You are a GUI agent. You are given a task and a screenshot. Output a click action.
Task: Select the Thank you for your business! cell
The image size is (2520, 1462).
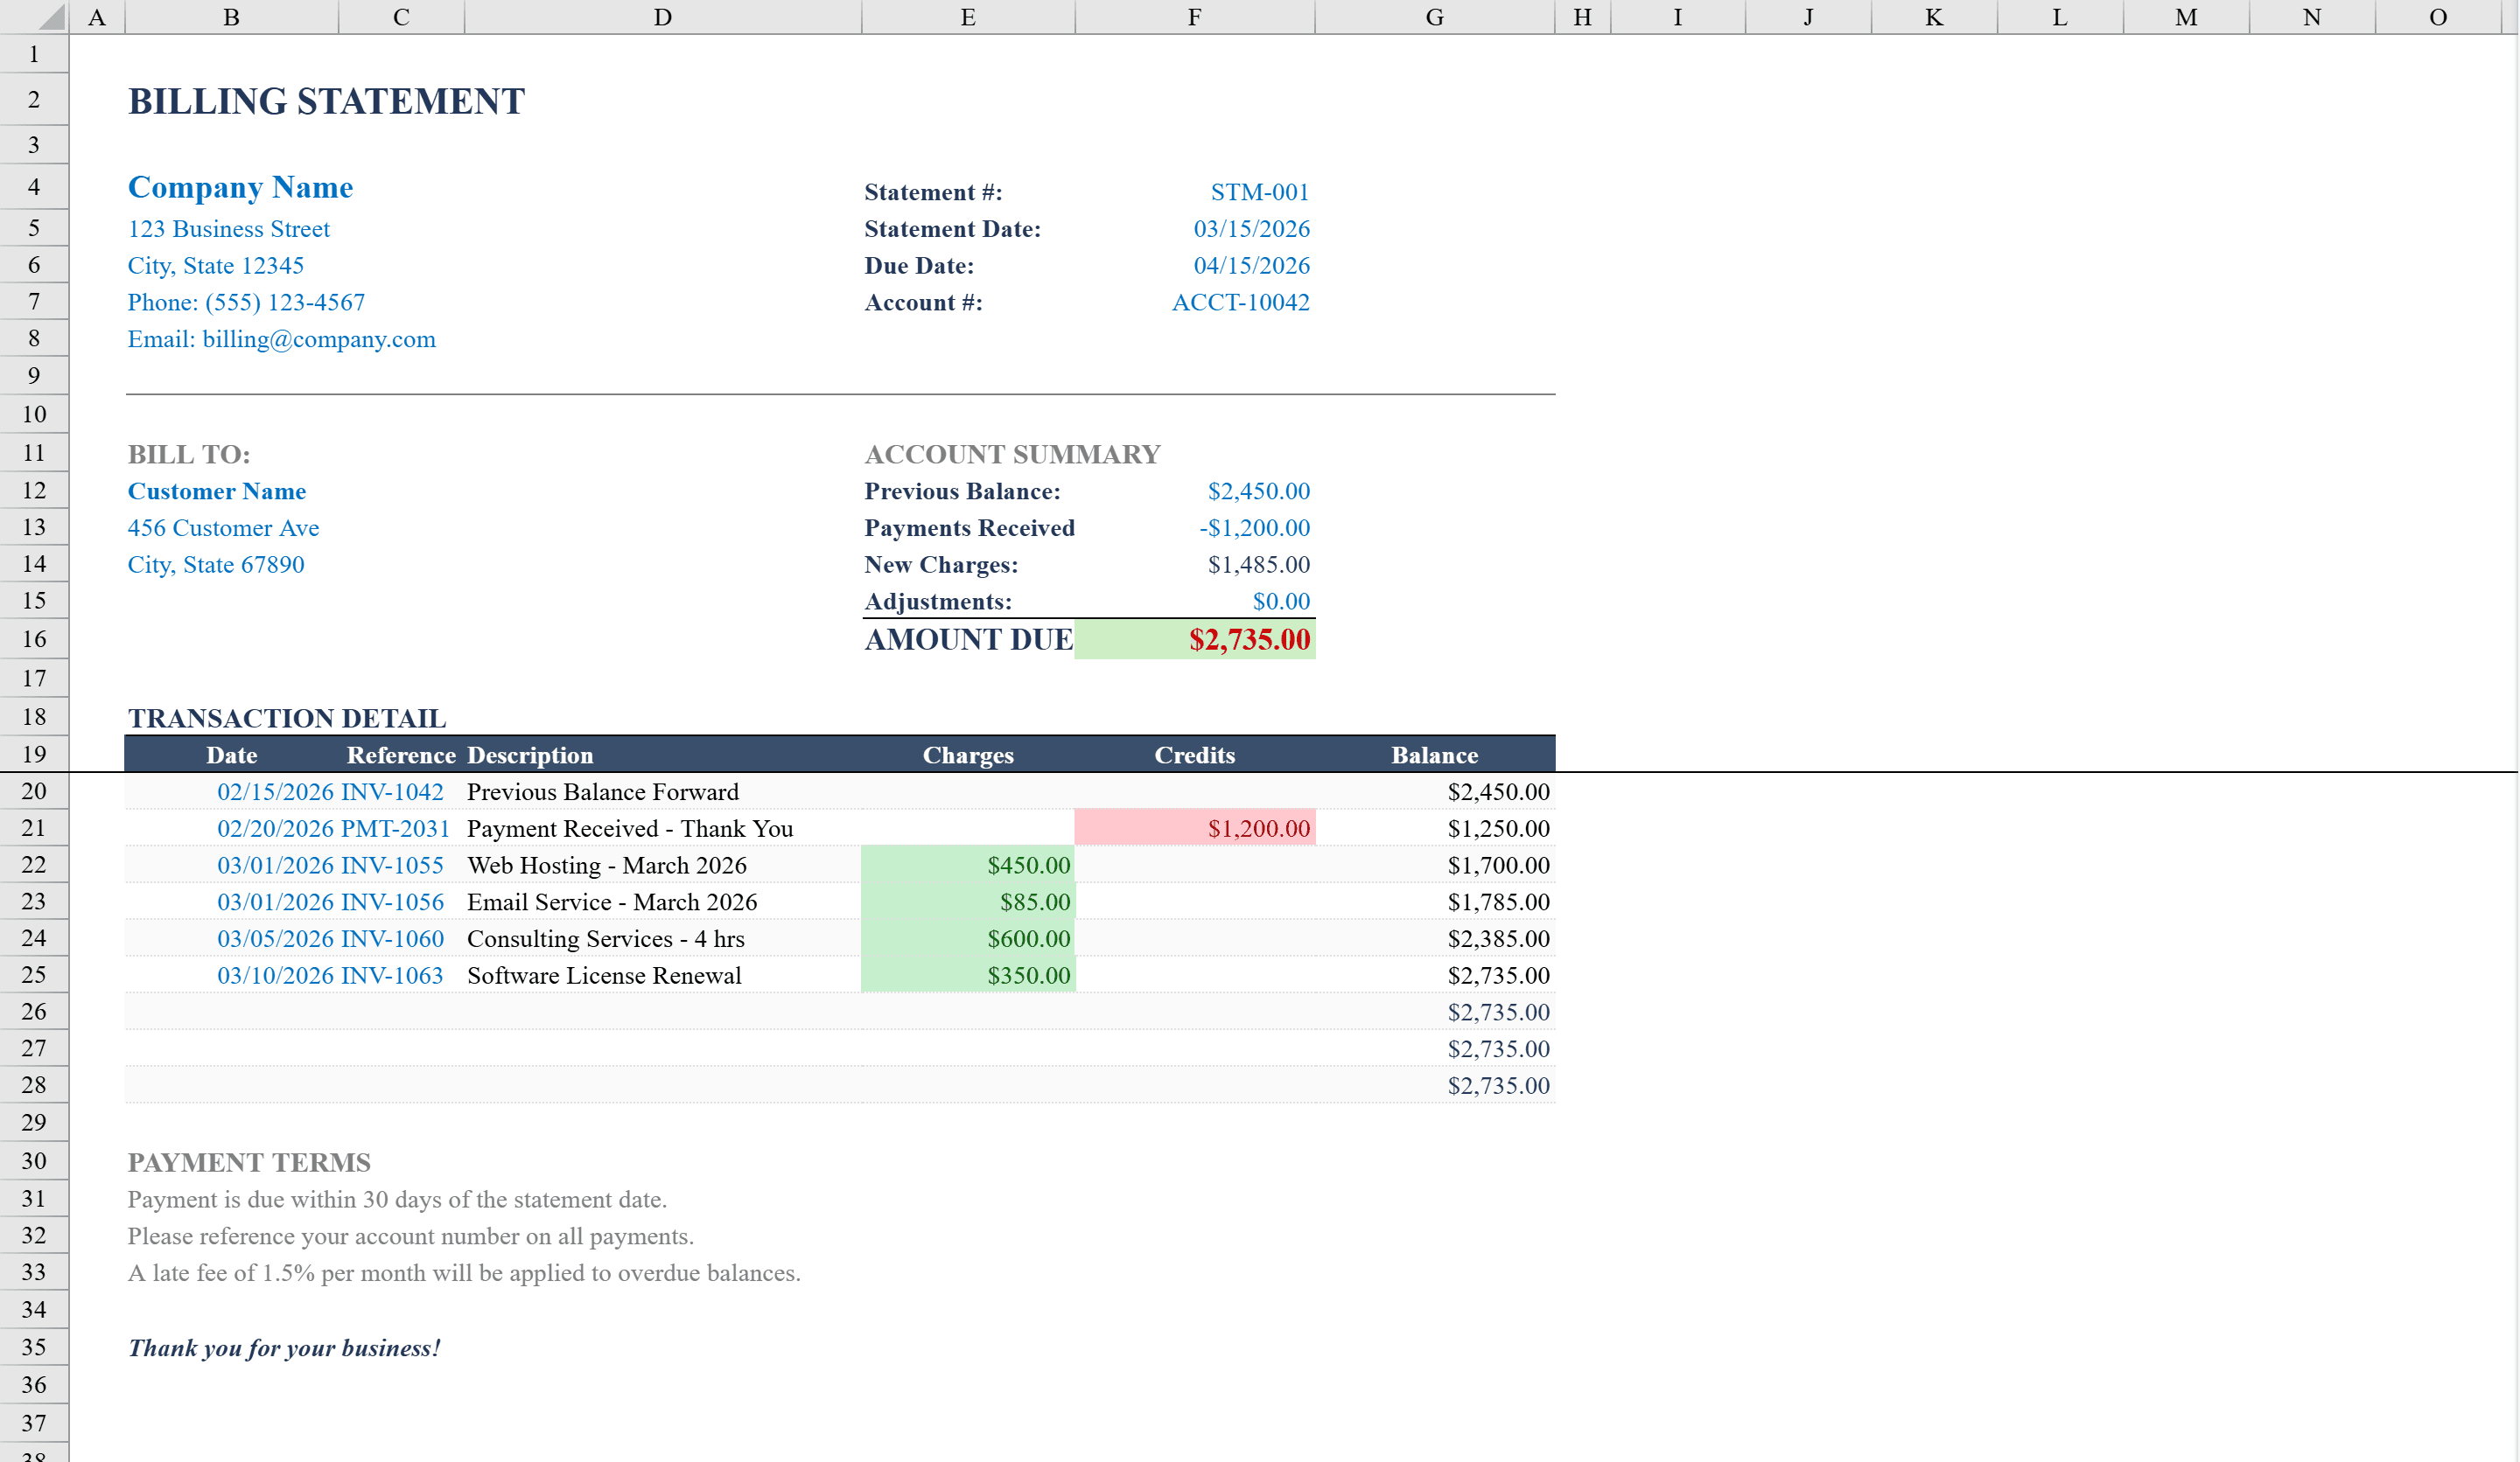pyautogui.click(x=283, y=1347)
